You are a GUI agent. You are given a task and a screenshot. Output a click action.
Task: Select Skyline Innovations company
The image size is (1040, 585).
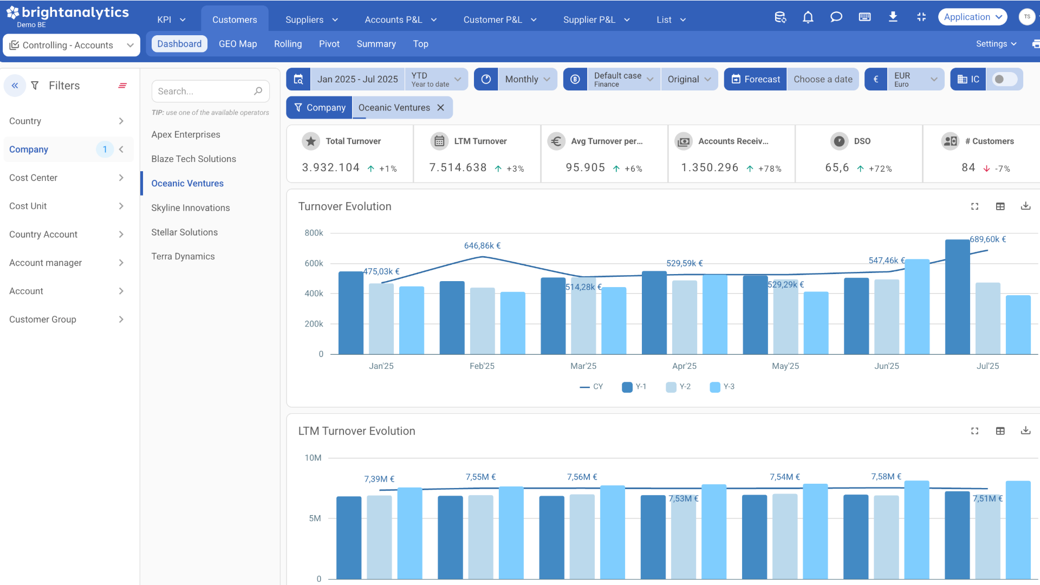coord(190,208)
